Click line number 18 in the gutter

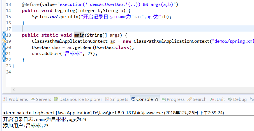[8, 35]
